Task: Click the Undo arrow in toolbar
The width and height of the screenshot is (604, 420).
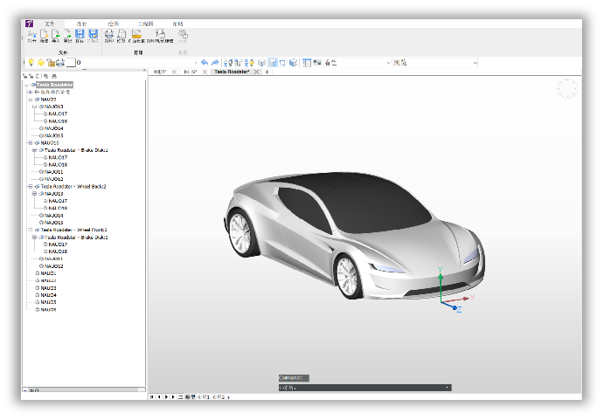Action: pyautogui.click(x=205, y=62)
